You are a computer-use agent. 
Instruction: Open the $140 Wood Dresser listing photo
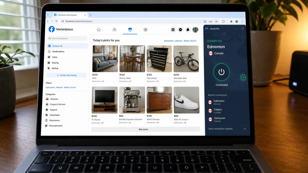(159, 100)
